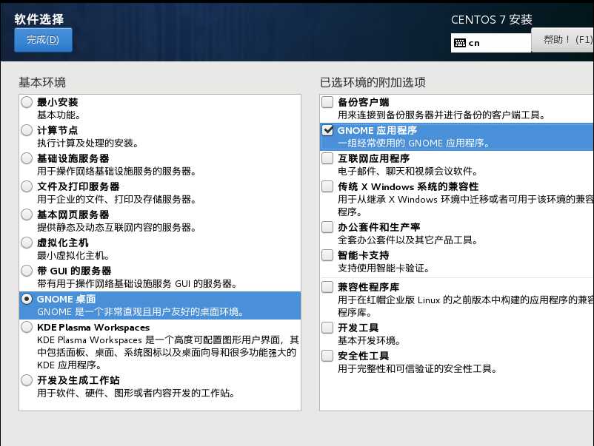Click the text 电子邮件、聊天和视频会议软件。
Image resolution: width=594 pixels, height=446 pixels.
point(408,172)
